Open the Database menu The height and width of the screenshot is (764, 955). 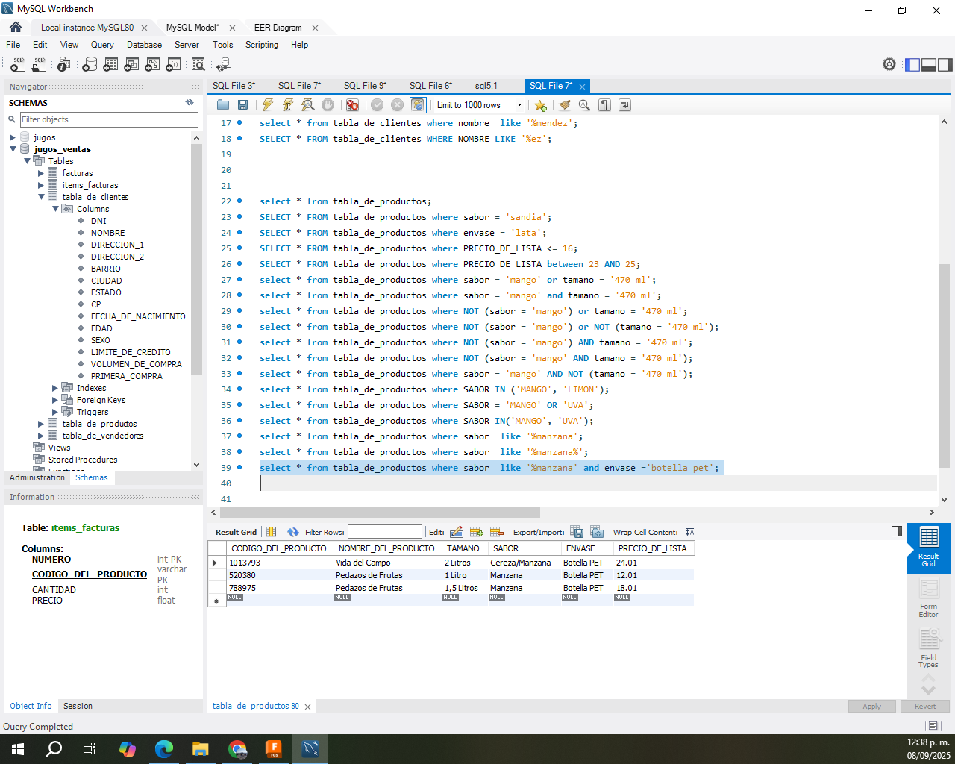[144, 45]
